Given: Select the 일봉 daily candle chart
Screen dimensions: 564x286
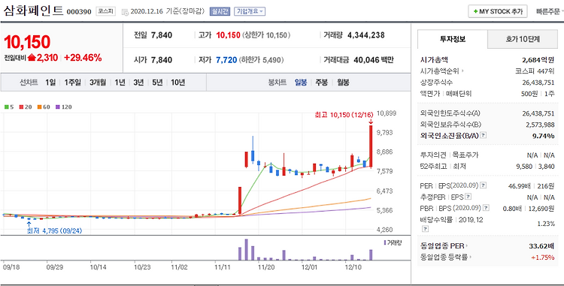Looking at the screenshot, I should pyautogui.click(x=301, y=83).
